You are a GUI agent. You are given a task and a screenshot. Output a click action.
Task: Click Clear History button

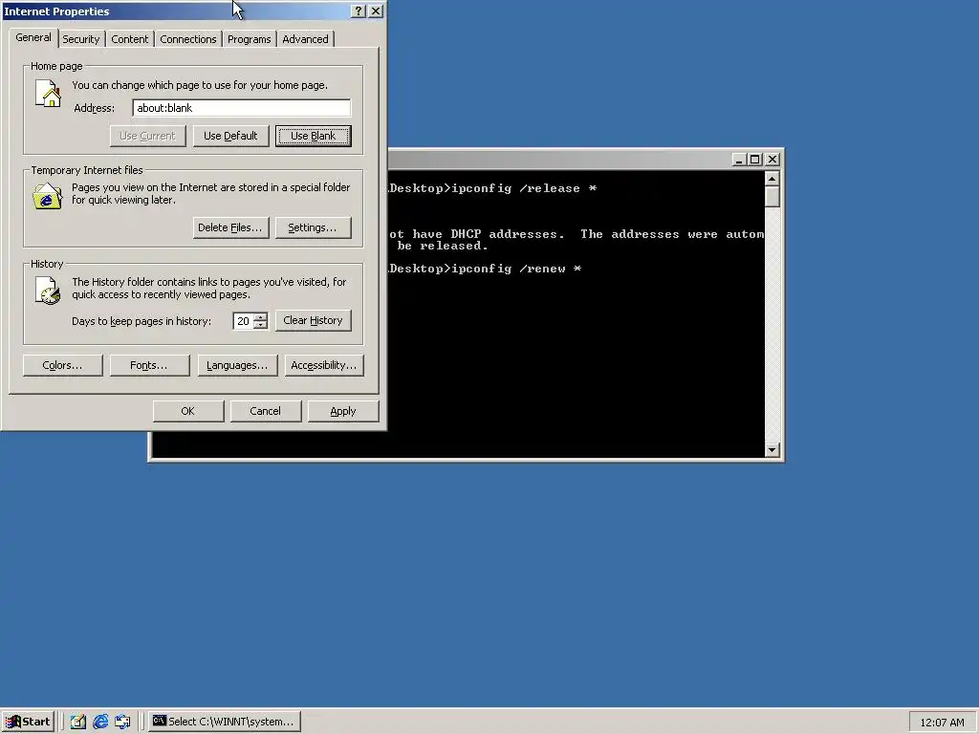coord(314,320)
